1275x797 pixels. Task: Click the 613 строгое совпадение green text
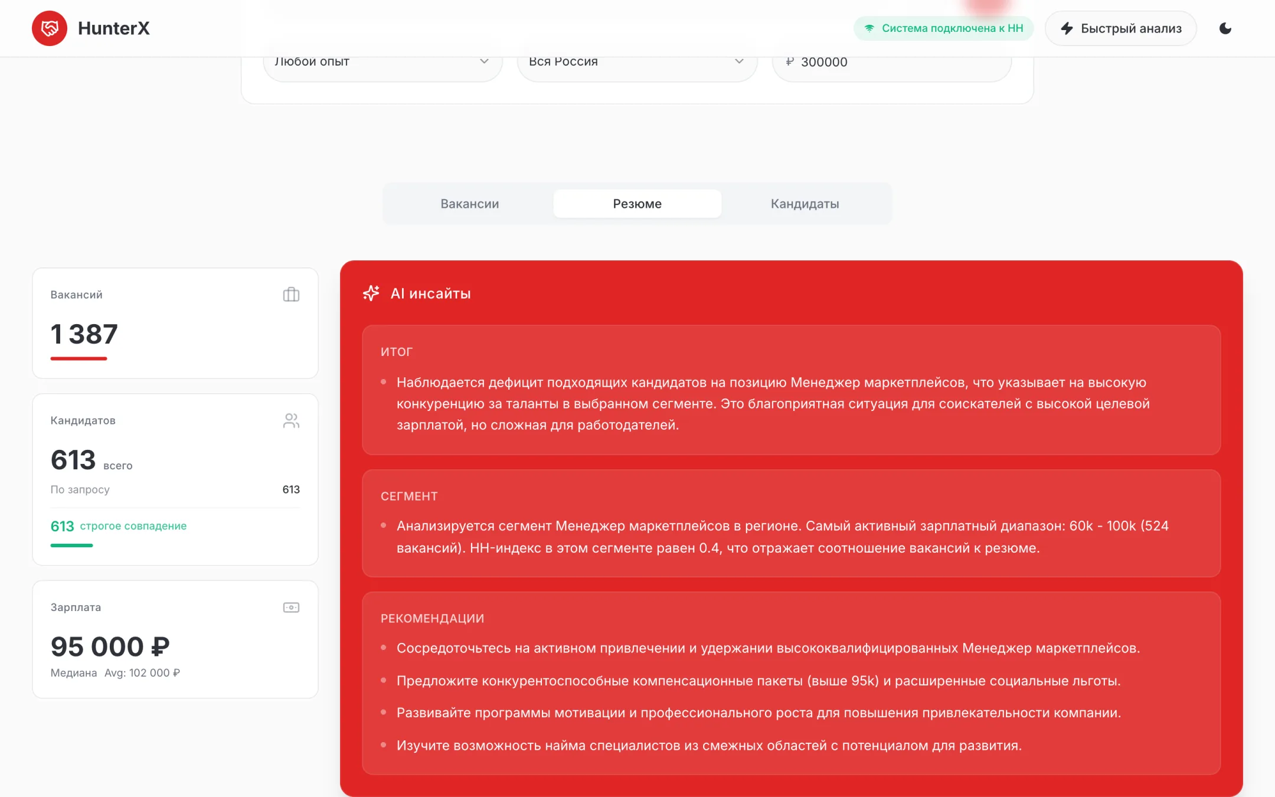point(118,526)
